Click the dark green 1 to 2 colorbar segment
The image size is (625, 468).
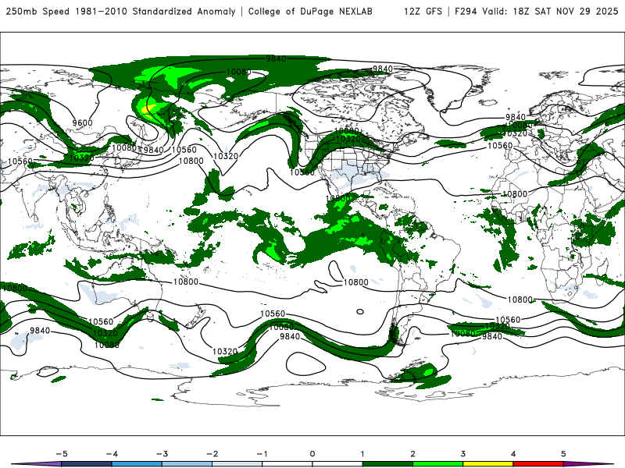click(x=387, y=464)
